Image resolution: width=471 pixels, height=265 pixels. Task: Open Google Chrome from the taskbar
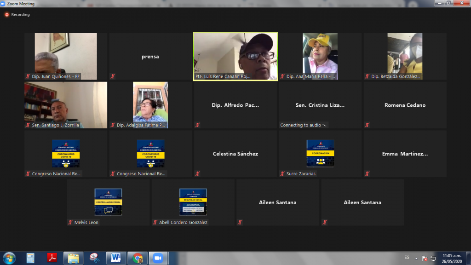click(x=138, y=258)
